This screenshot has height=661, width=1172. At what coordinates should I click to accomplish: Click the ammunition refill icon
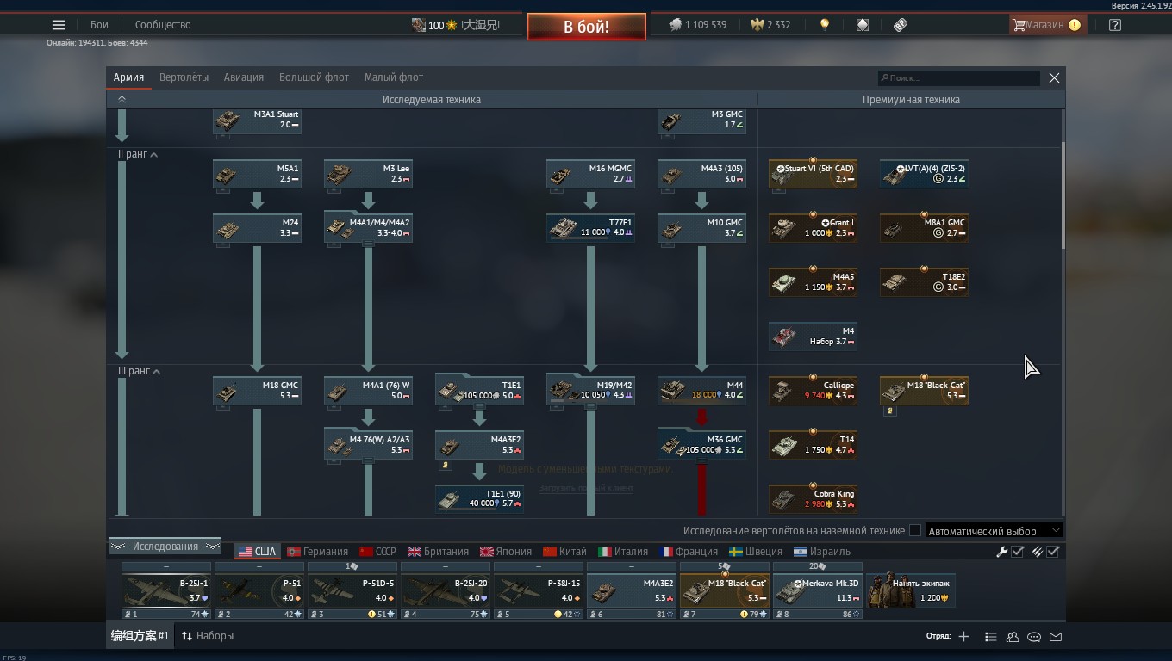click(1038, 552)
